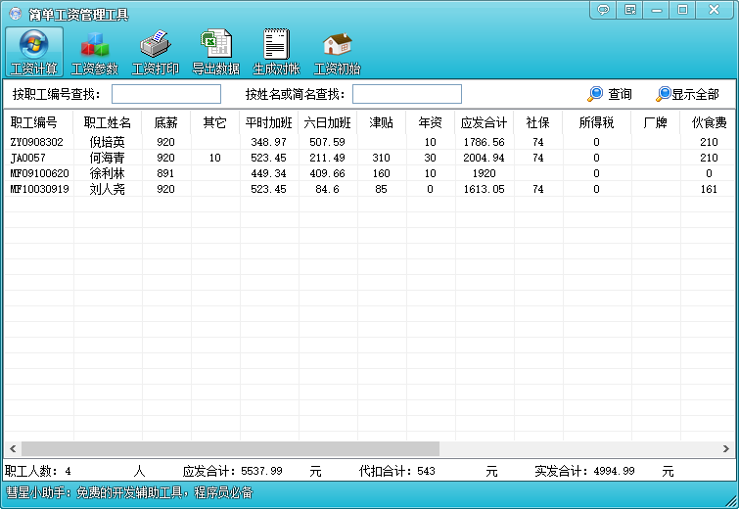
Task: Click the 实发合计 total 4994.99
Action: 614,471
